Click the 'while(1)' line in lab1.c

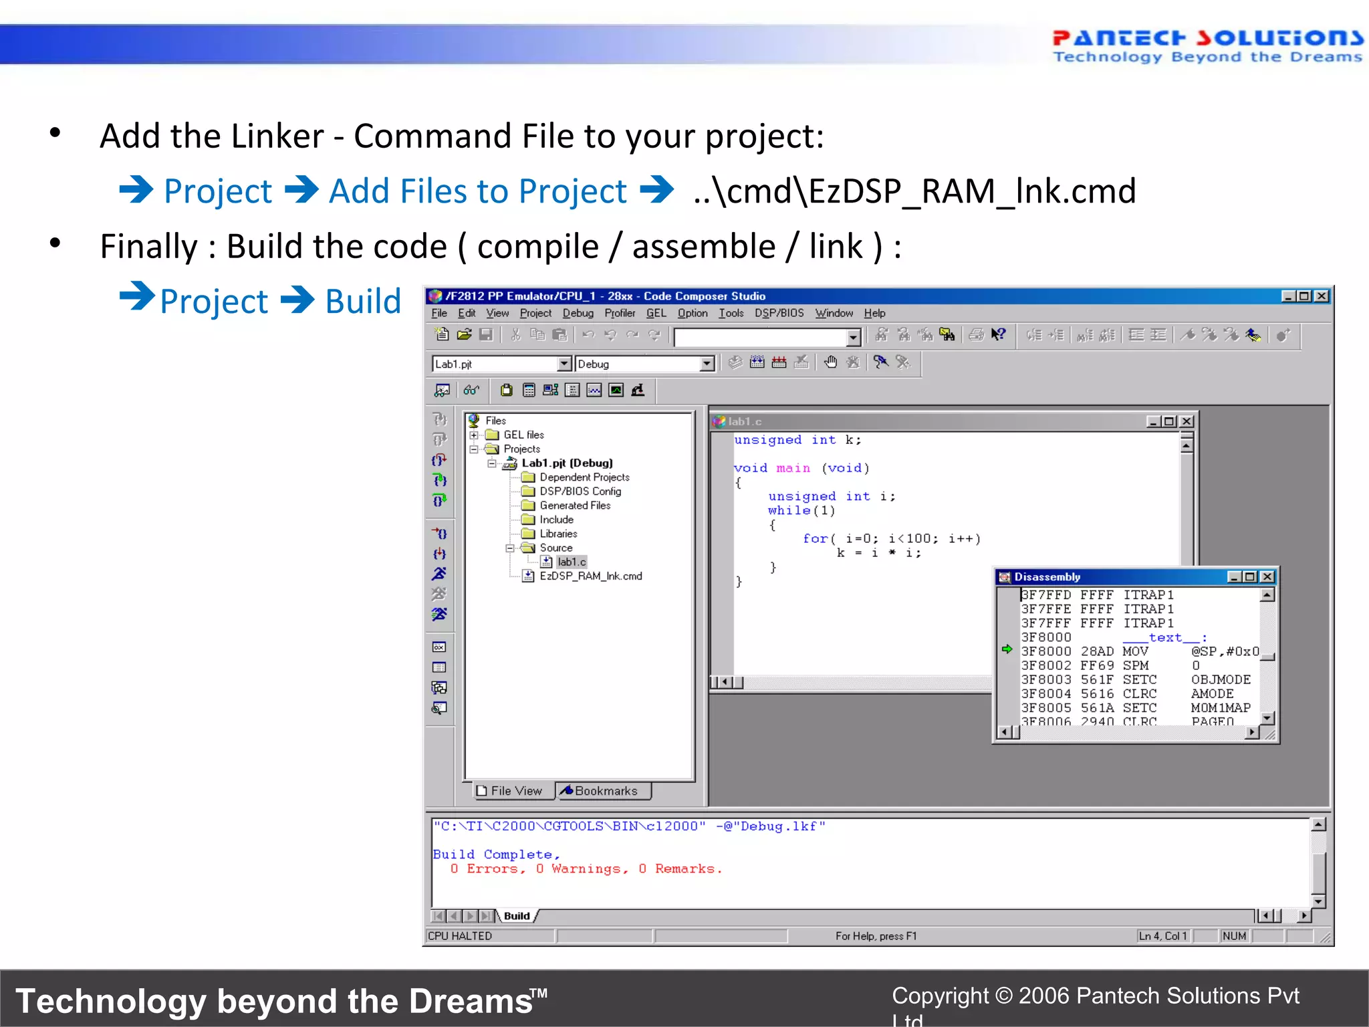pos(801,511)
